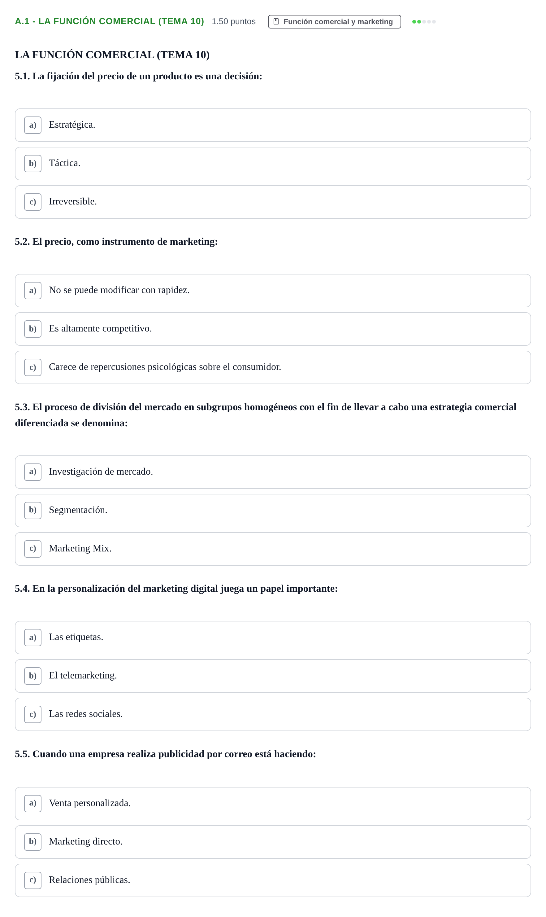Pick Investigación de mercado answer
Image resolution: width=546 pixels, height=917 pixels.
point(273,472)
